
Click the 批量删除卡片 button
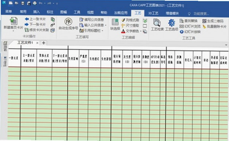pos(215,26)
